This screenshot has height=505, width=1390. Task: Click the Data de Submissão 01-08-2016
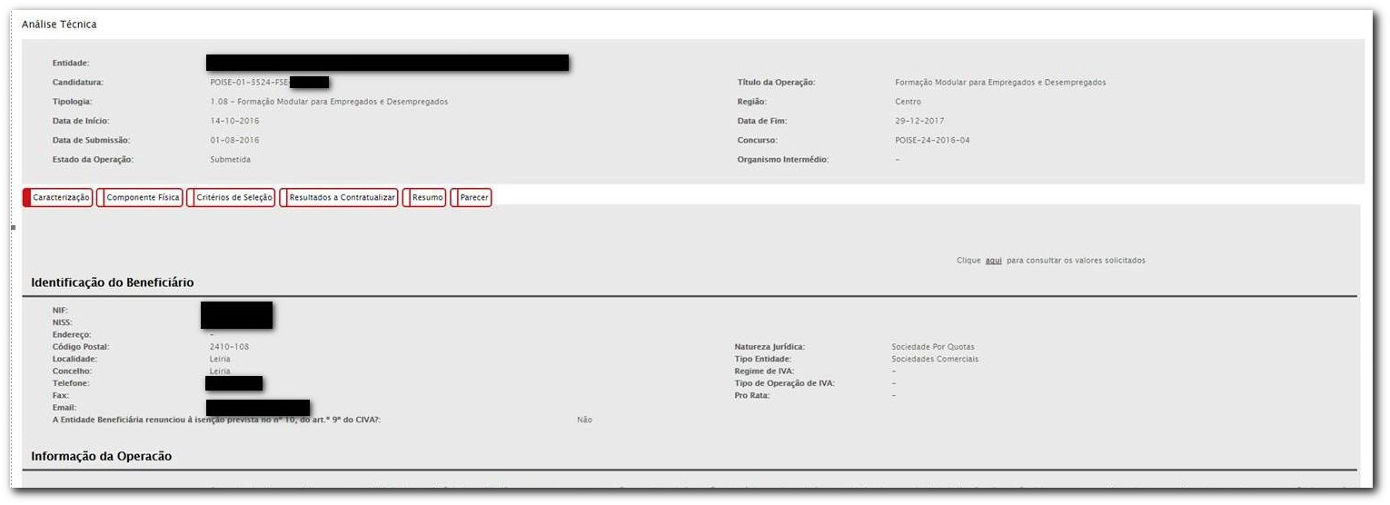(x=234, y=140)
